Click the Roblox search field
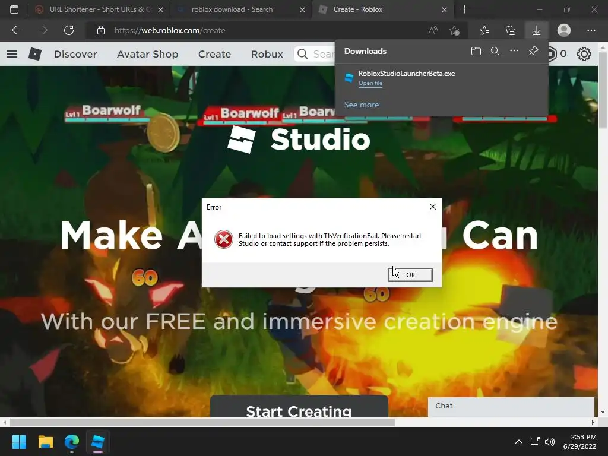 point(315,54)
